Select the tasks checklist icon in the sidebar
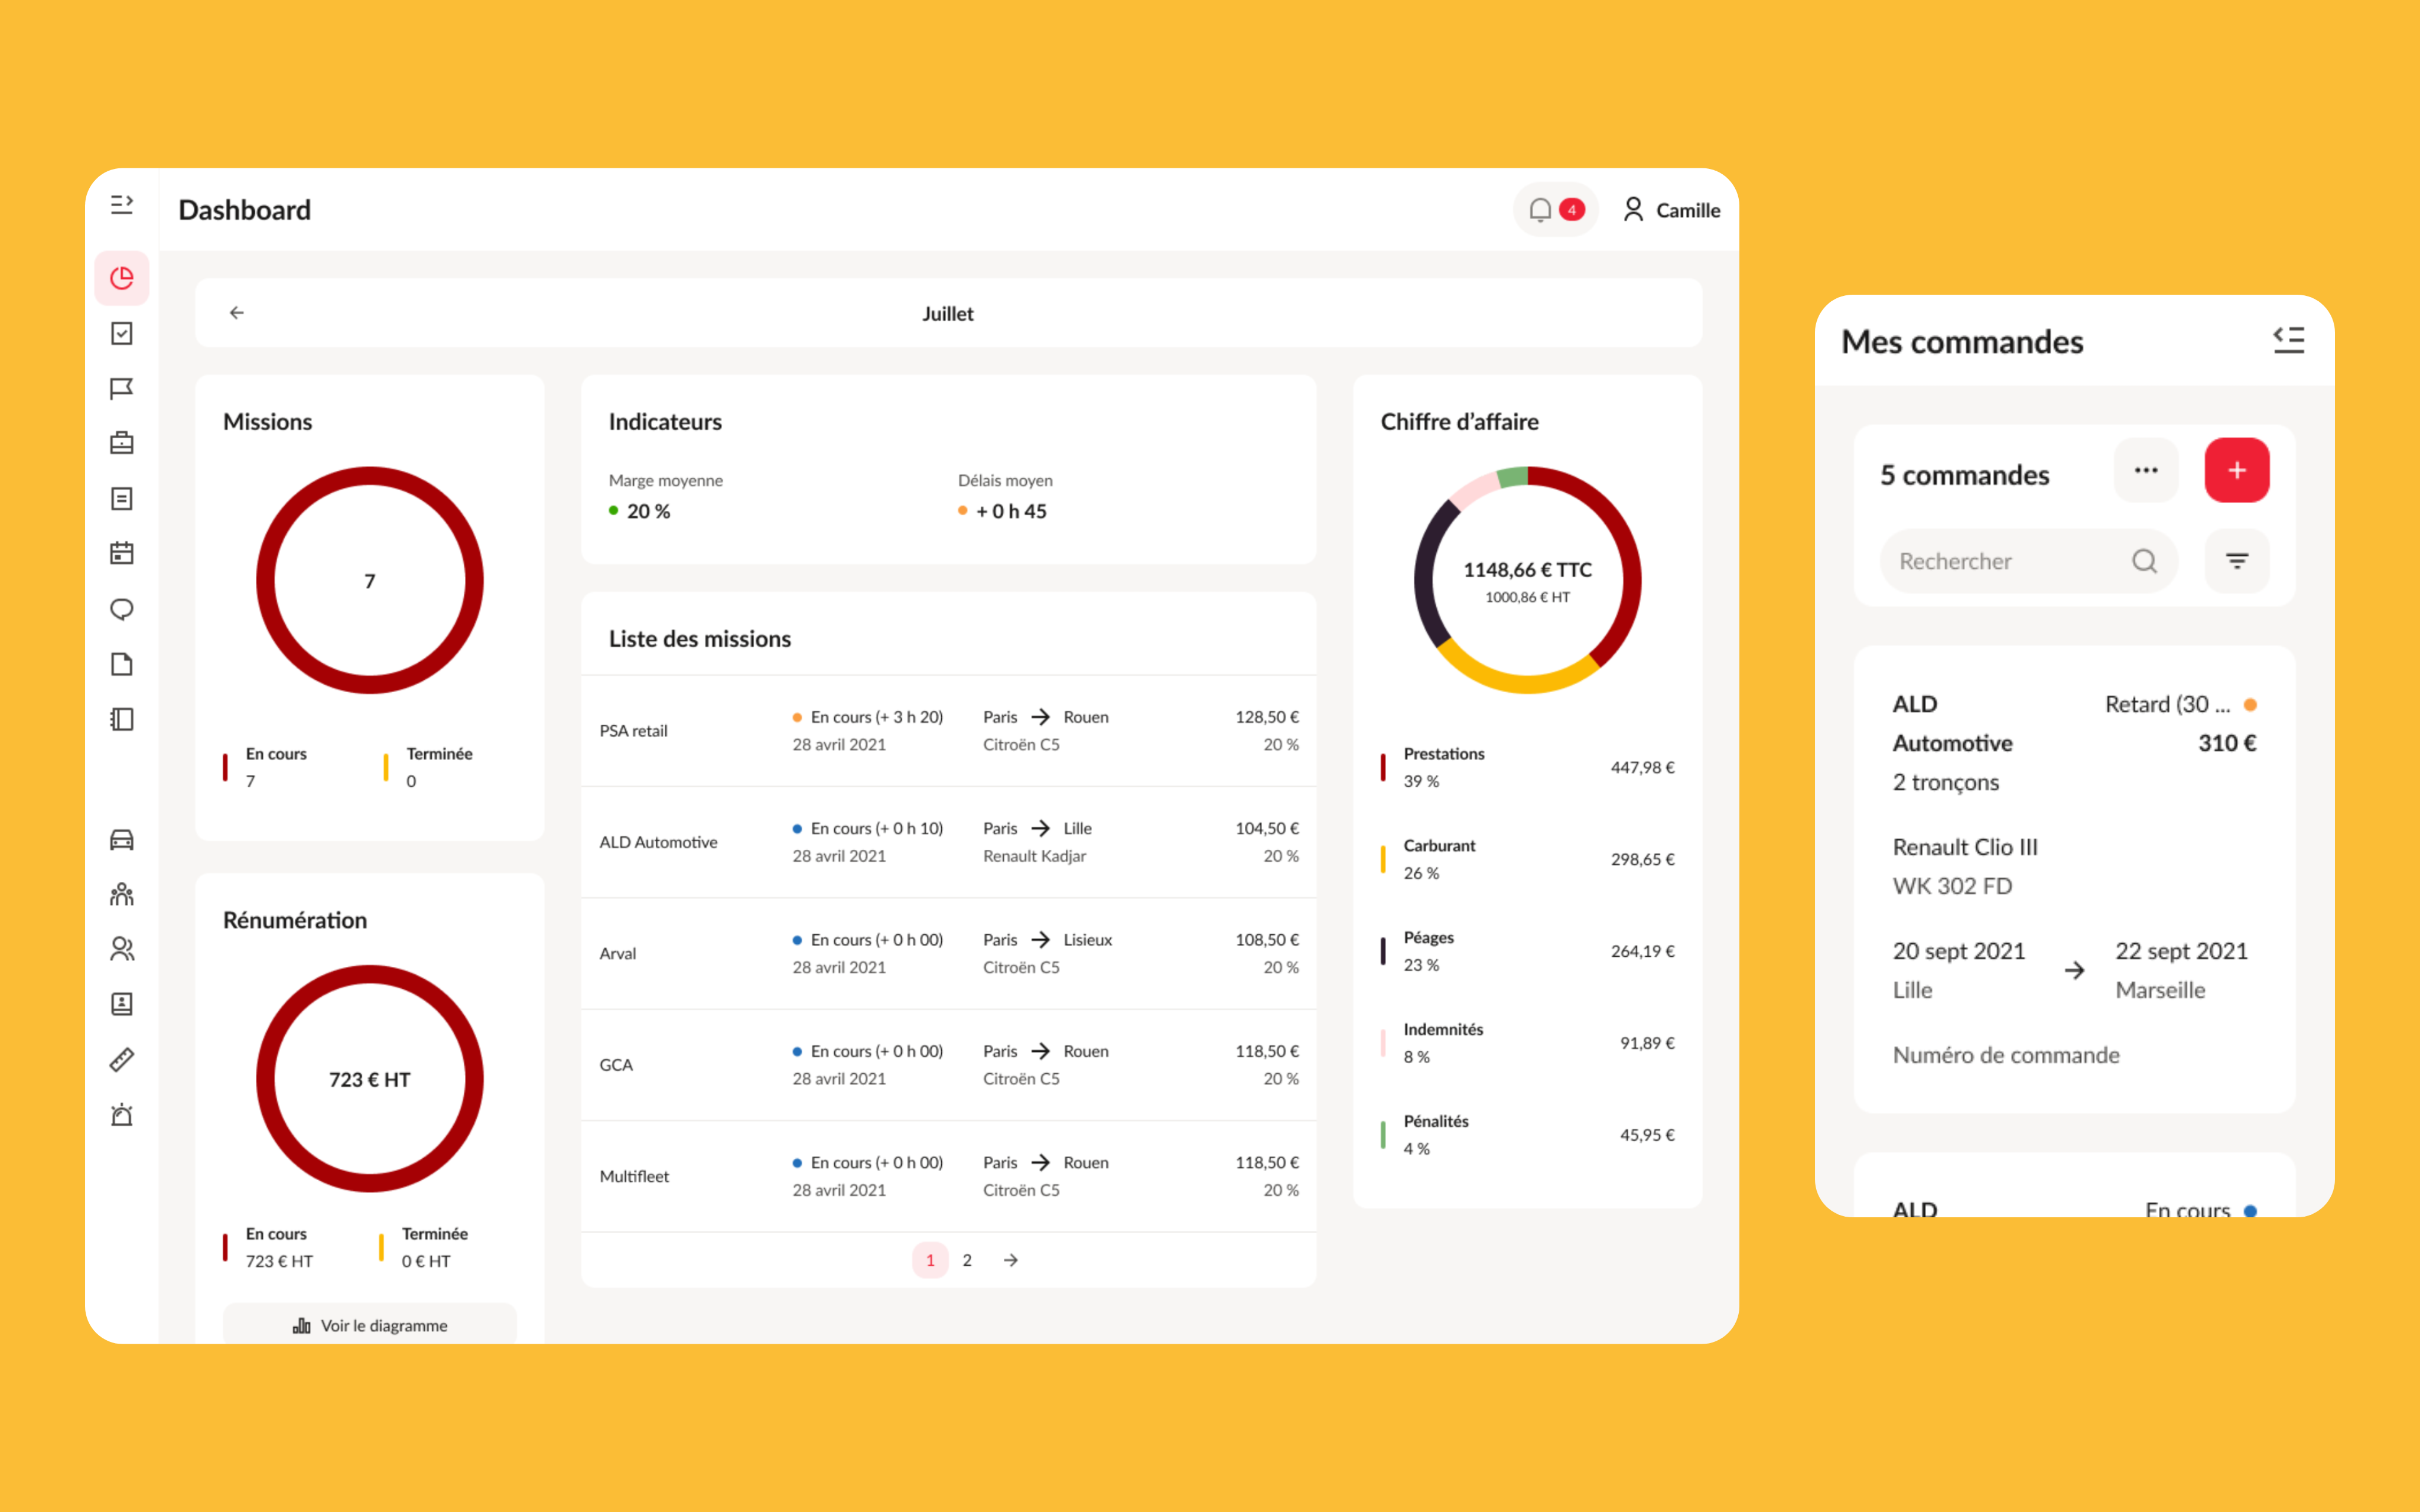Viewport: 2420px width, 1512px height. coord(121,333)
